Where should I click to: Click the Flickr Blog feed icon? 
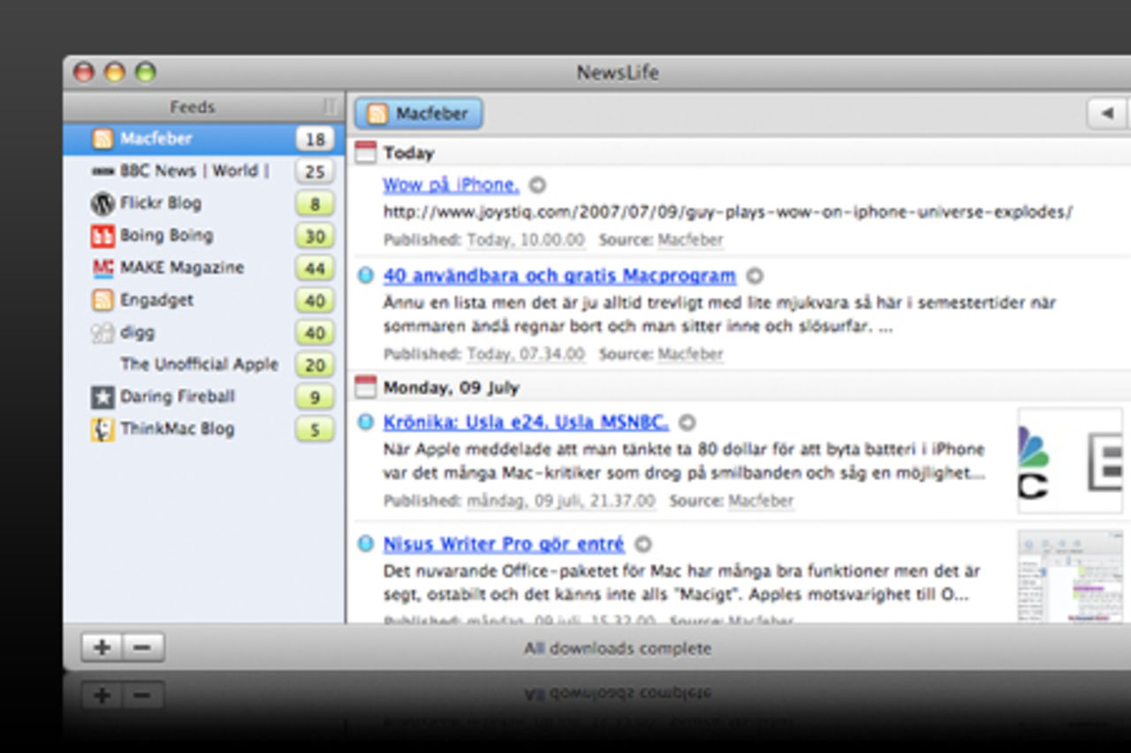pos(103,203)
